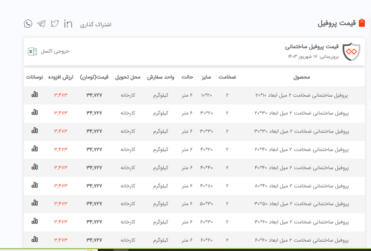Click the orange clipboard icon by قیمت پروفیل
The image size is (371, 251).
pos(362,23)
